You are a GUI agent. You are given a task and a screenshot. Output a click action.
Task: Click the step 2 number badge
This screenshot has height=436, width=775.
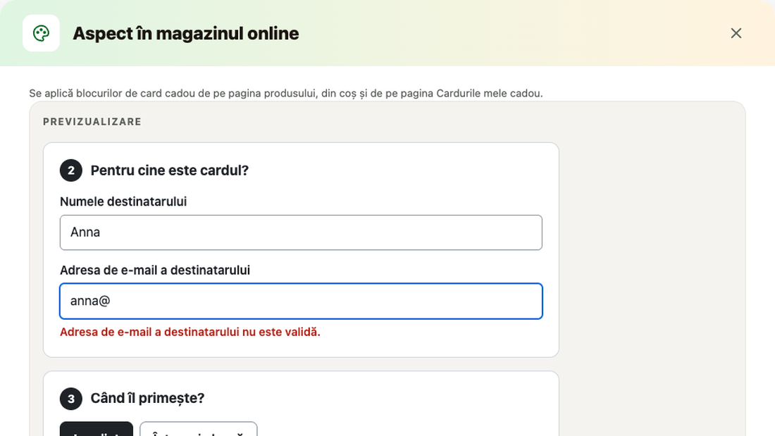point(71,170)
